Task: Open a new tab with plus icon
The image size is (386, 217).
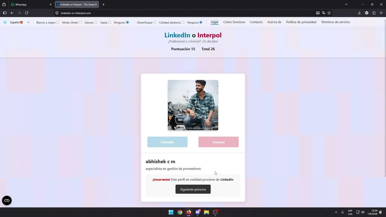Action: tap(103, 5)
